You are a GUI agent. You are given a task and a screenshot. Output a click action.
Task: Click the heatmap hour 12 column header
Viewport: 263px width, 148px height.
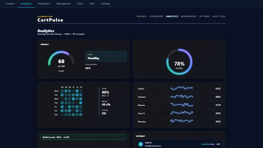pyautogui.click(x=73, y=87)
